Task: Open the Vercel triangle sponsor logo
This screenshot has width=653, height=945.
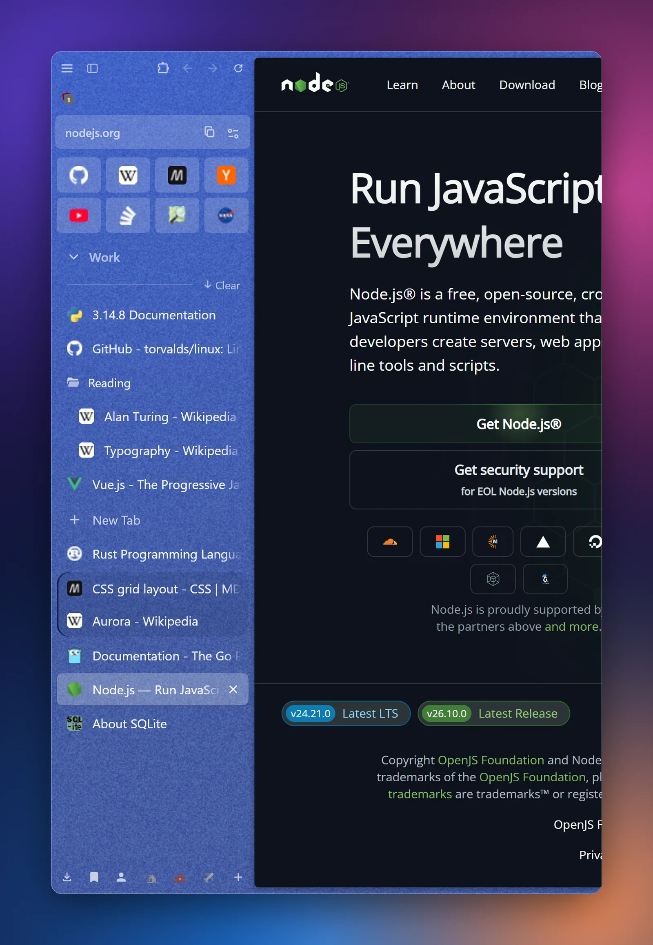Action: (x=543, y=541)
